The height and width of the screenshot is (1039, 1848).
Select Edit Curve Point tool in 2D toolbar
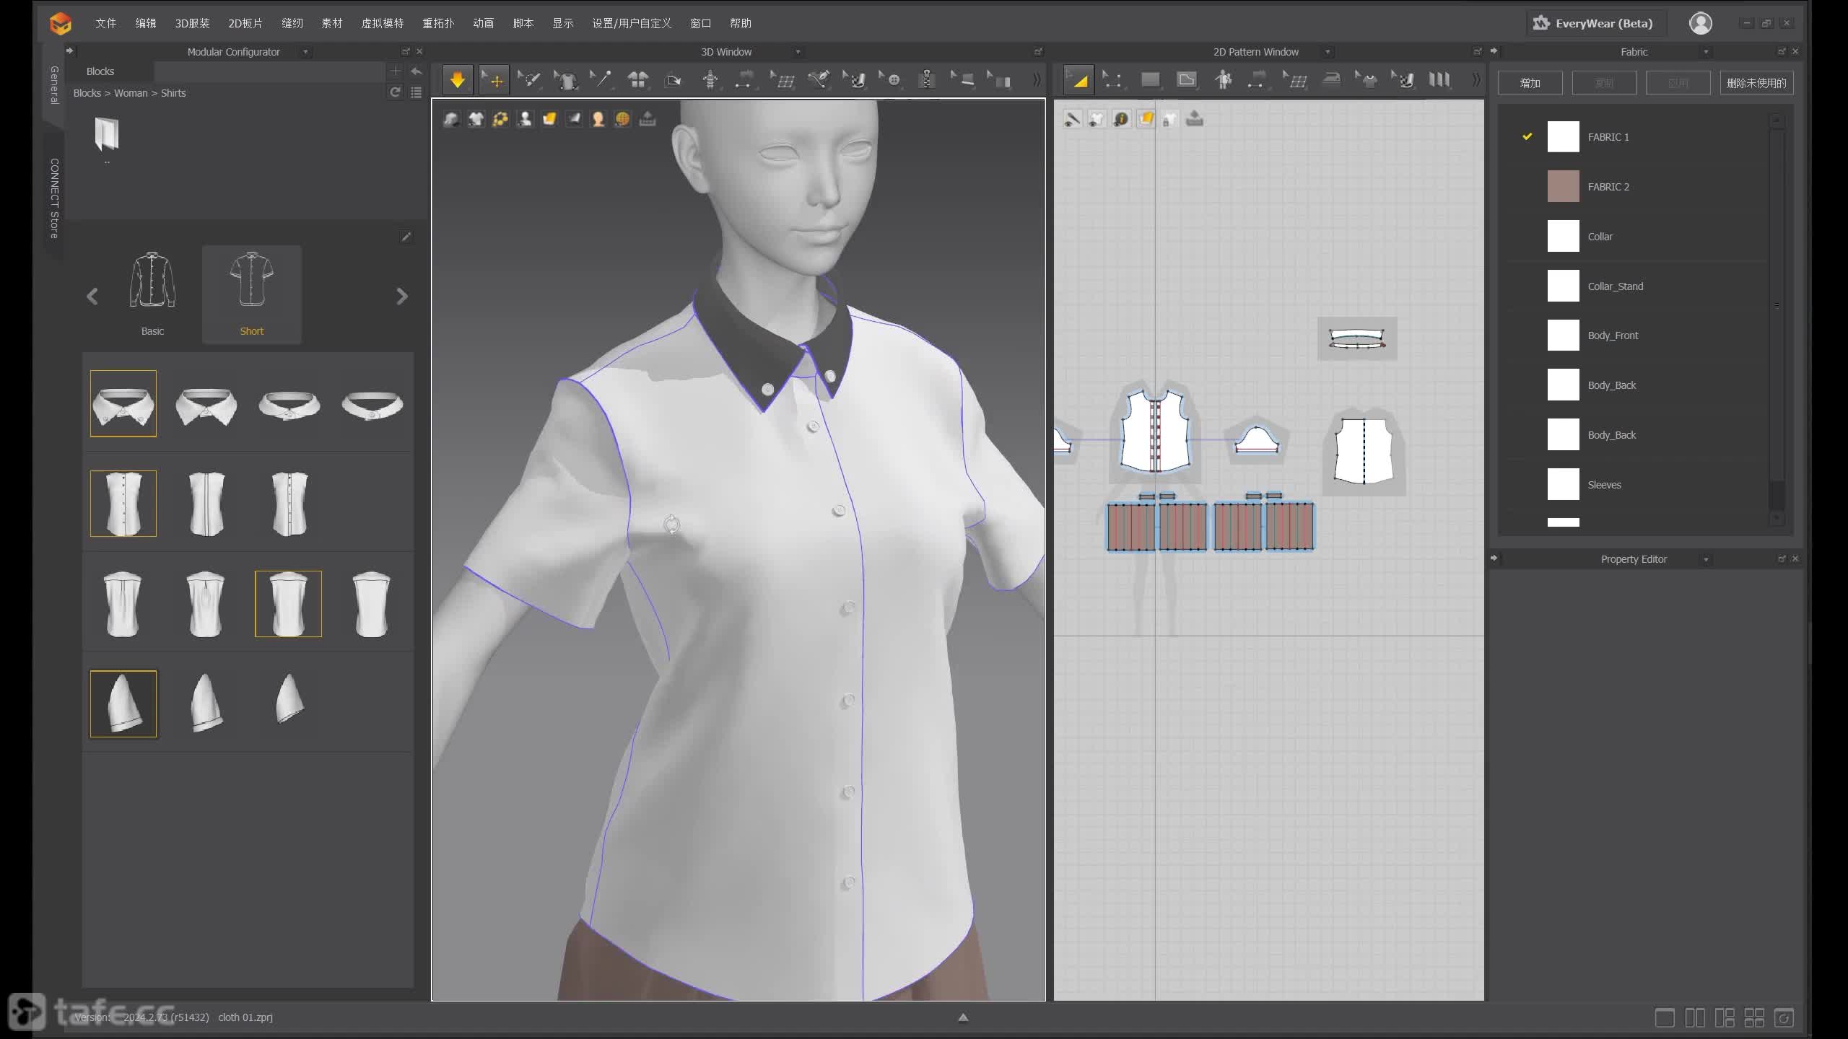pos(1113,80)
